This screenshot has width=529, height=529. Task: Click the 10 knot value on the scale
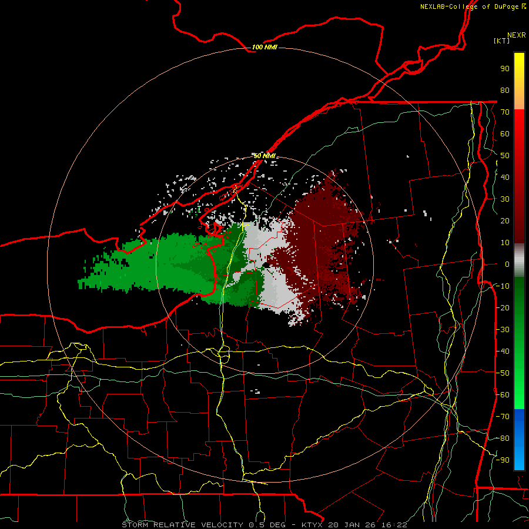click(x=505, y=243)
